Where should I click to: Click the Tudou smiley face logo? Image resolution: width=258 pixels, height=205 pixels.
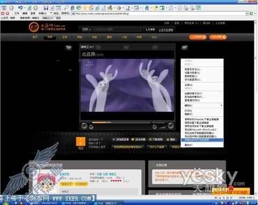coord(34,27)
